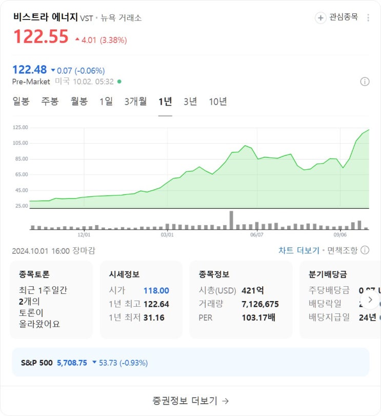Click the S&P 500 value 5,708.75
Viewport: 381px width, 416px height.
(x=72, y=363)
